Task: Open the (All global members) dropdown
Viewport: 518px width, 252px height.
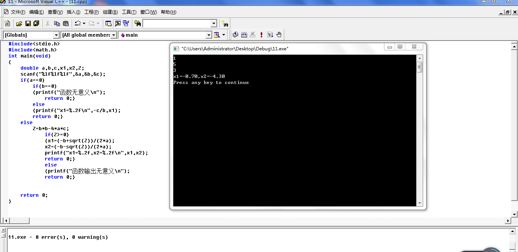Action: tap(113, 35)
